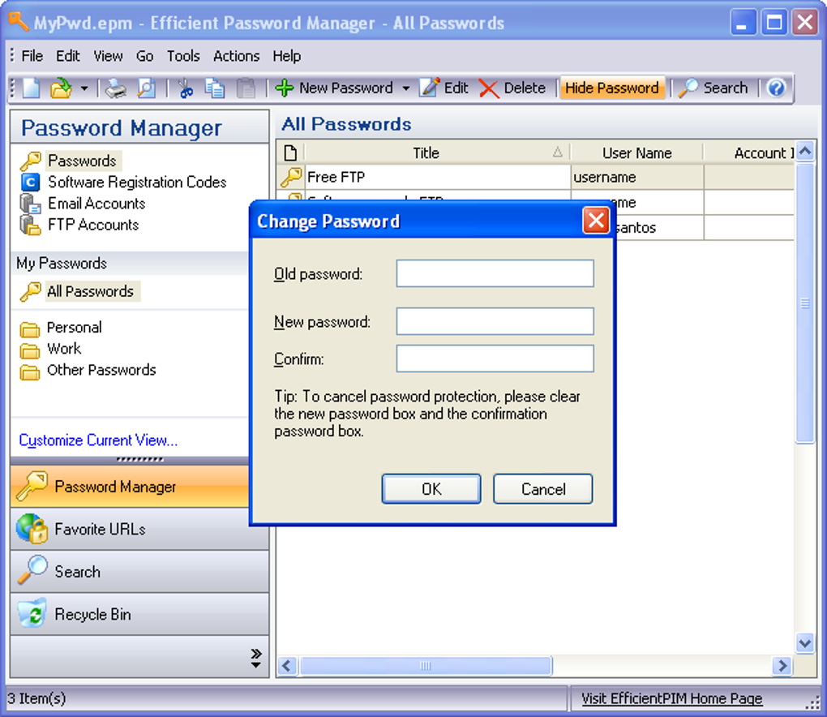Click the vertical scrollbar thumb
The height and width of the screenshot is (717, 827).
coord(805,303)
